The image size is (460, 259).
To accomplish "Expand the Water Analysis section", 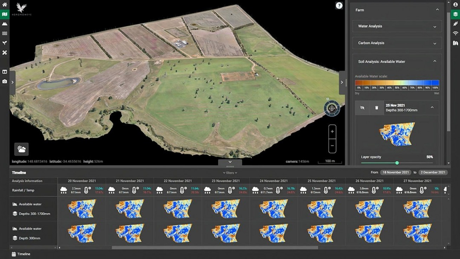I will point(397,26).
